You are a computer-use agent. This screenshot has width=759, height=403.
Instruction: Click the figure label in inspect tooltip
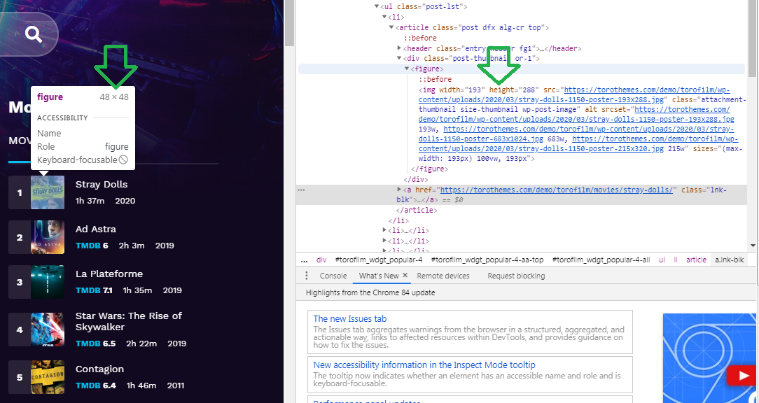tap(50, 97)
